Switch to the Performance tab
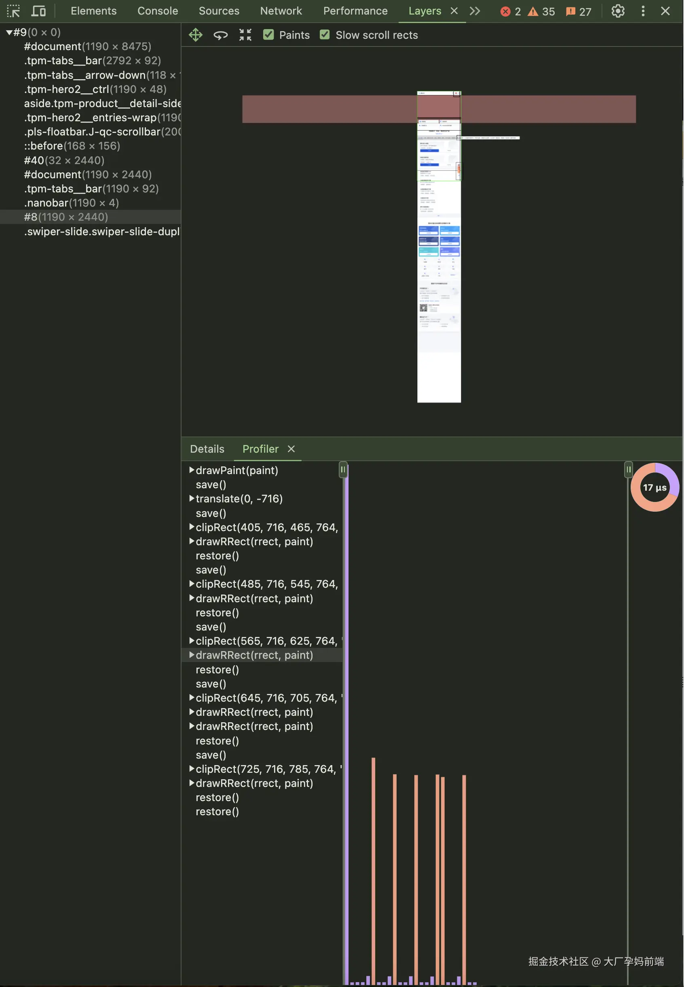 click(x=355, y=11)
